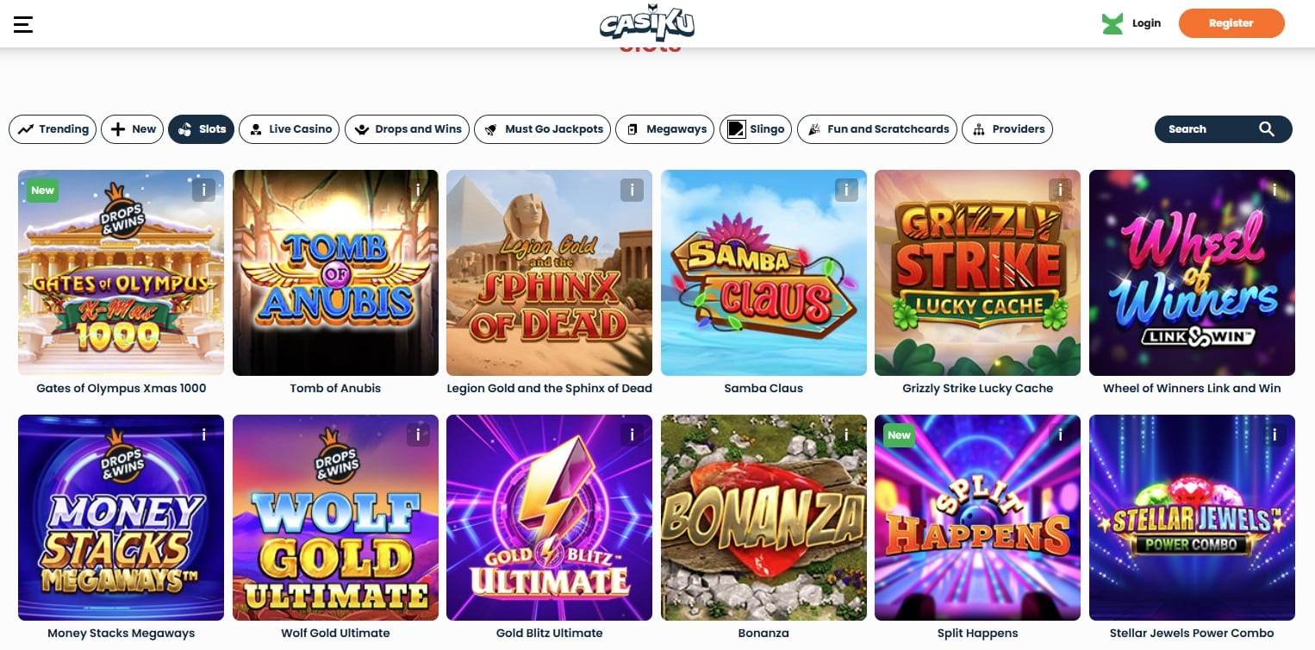The width and height of the screenshot is (1315, 650).
Task: Open info icon on Gold Blitz Ultimate
Action: pos(632,434)
